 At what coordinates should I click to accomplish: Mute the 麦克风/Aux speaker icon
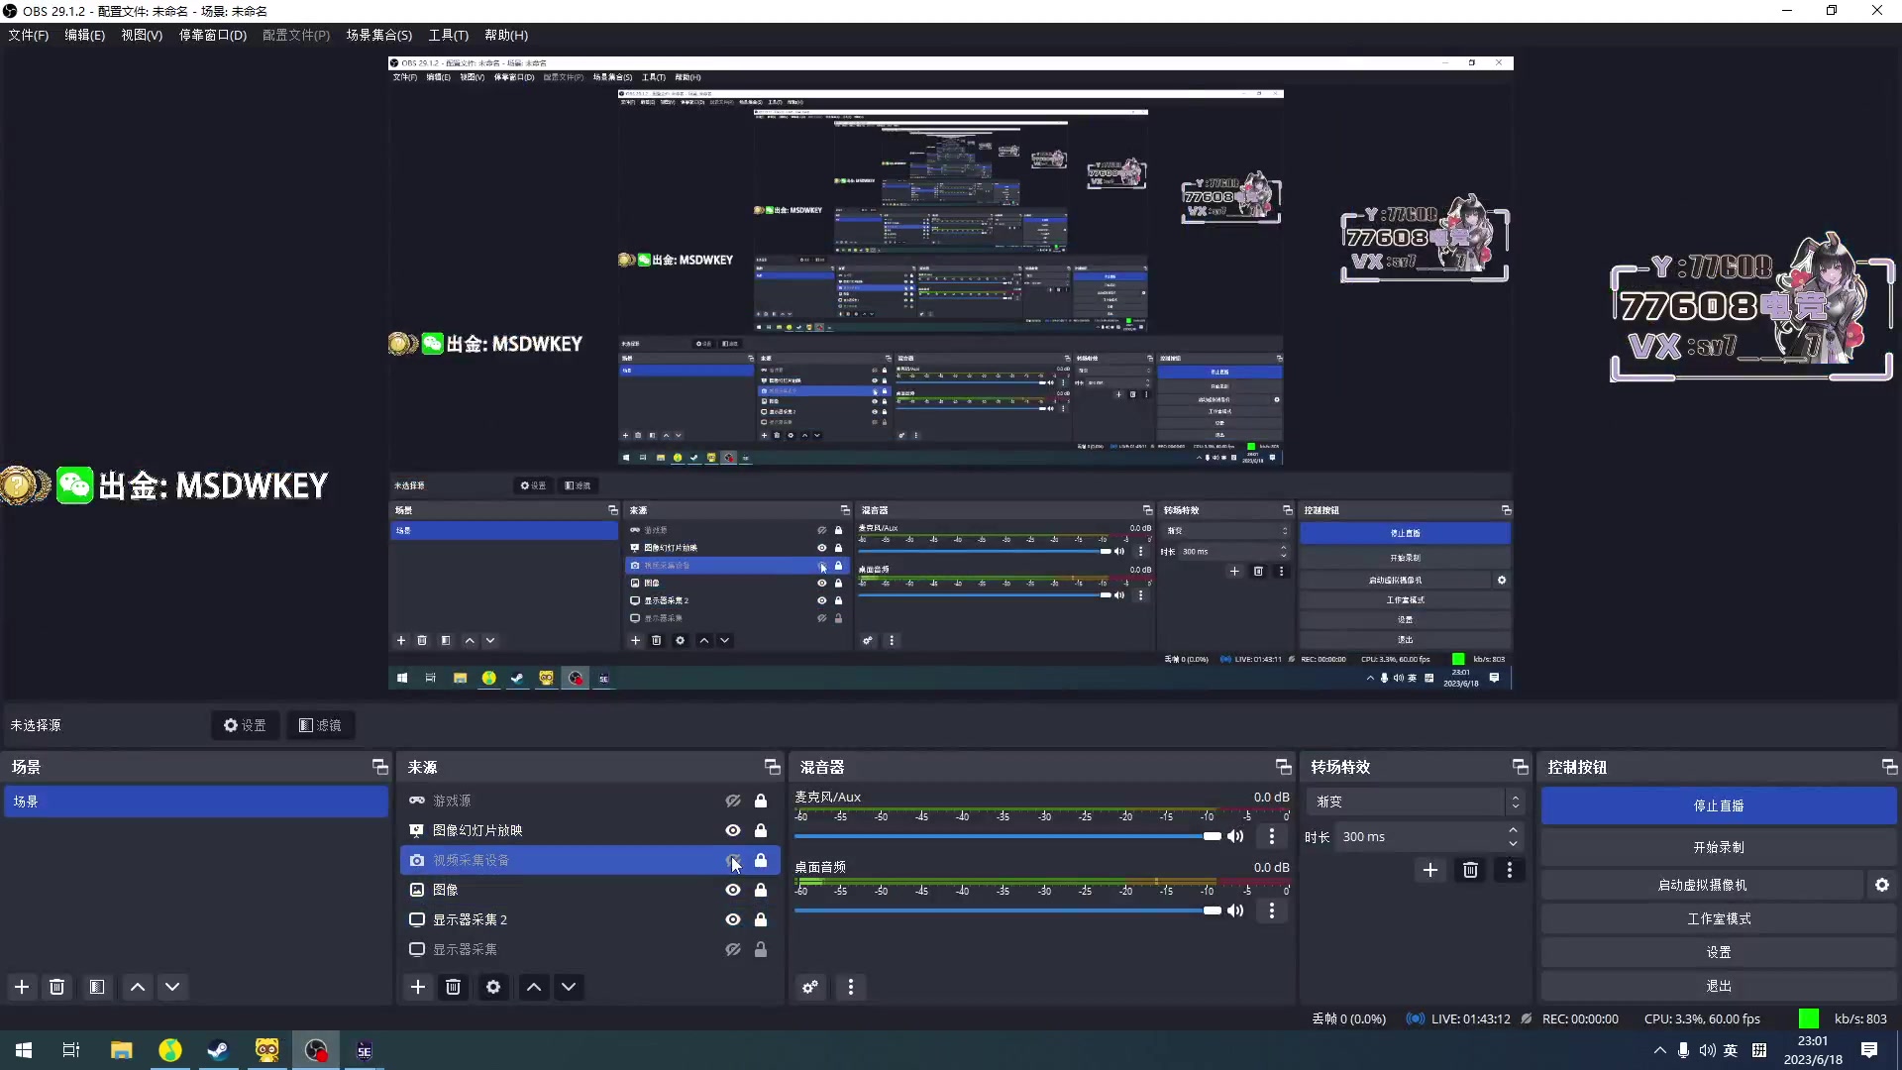click(x=1235, y=836)
